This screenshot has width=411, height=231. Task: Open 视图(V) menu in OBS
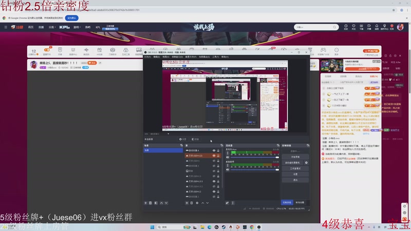pos(165,57)
